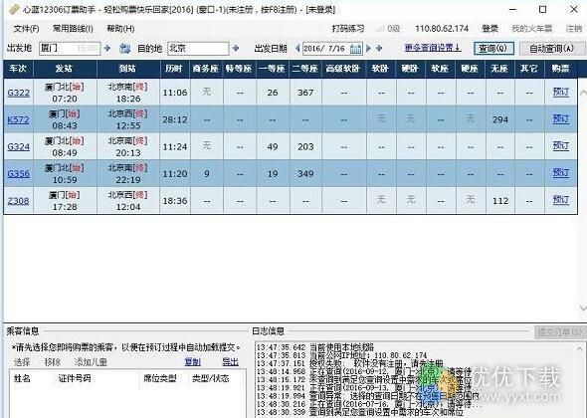Go to next date with right arrow

click(x=369, y=48)
